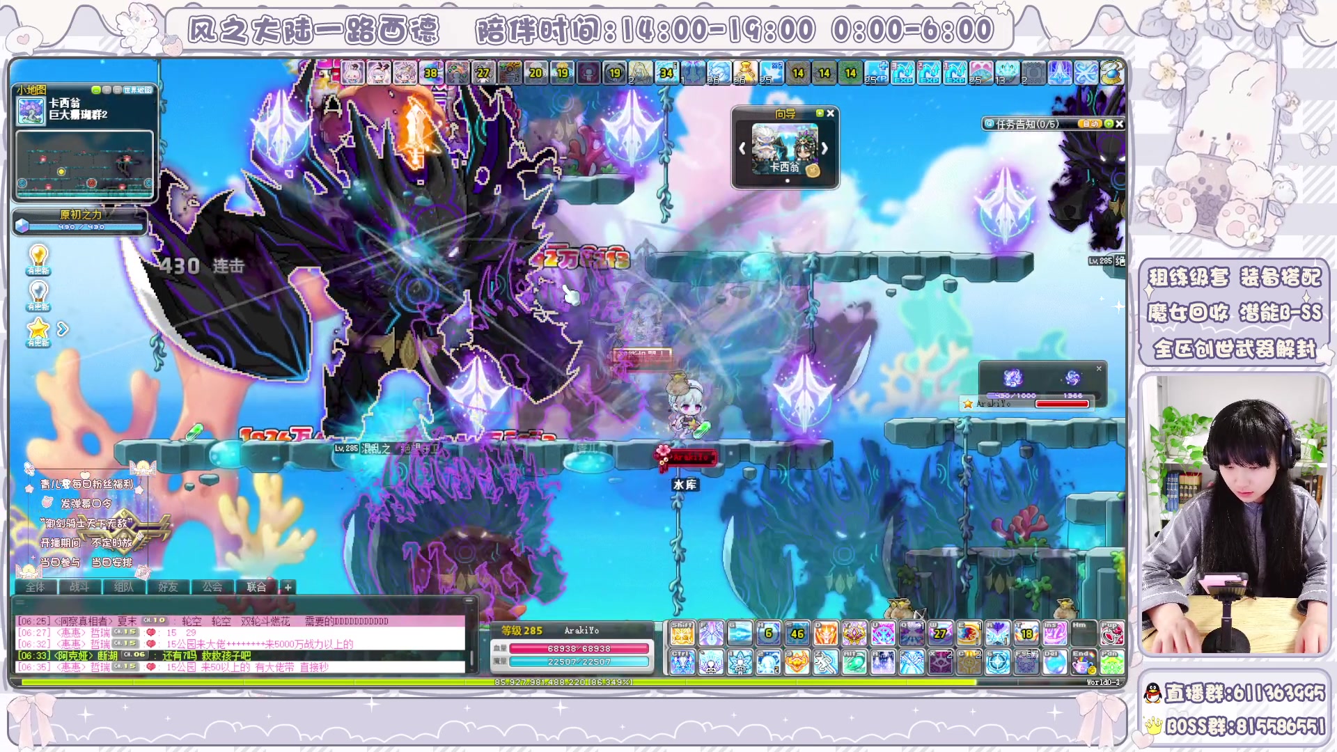This screenshot has height=752, width=1337.
Task: Click the X-key dark eye skill
Action: 940,662
